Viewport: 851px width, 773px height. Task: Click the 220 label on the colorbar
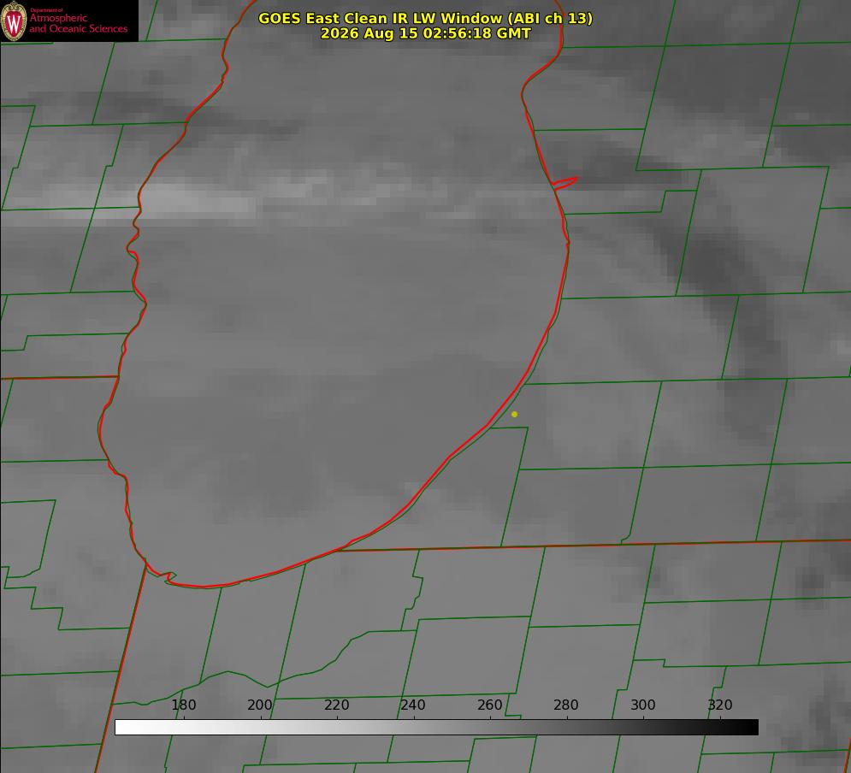click(x=336, y=705)
